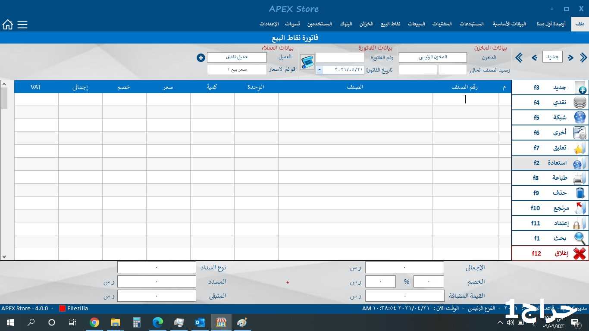The width and height of the screenshot is (589, 331).
Task: Open the price list (سعر بيع ١) selector
Action: click(x=237, y=70)
